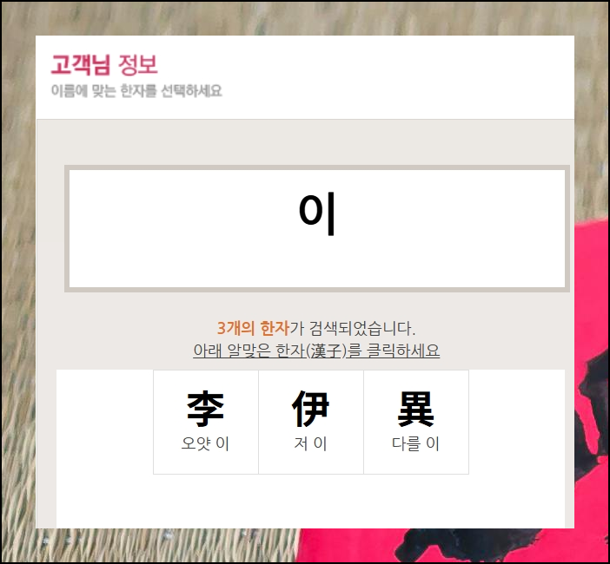Screen dimensions: 610x564
Task: Click the 이름에 맞는 한자를 선택하세요 subtitle
Action: pos(136,91)
